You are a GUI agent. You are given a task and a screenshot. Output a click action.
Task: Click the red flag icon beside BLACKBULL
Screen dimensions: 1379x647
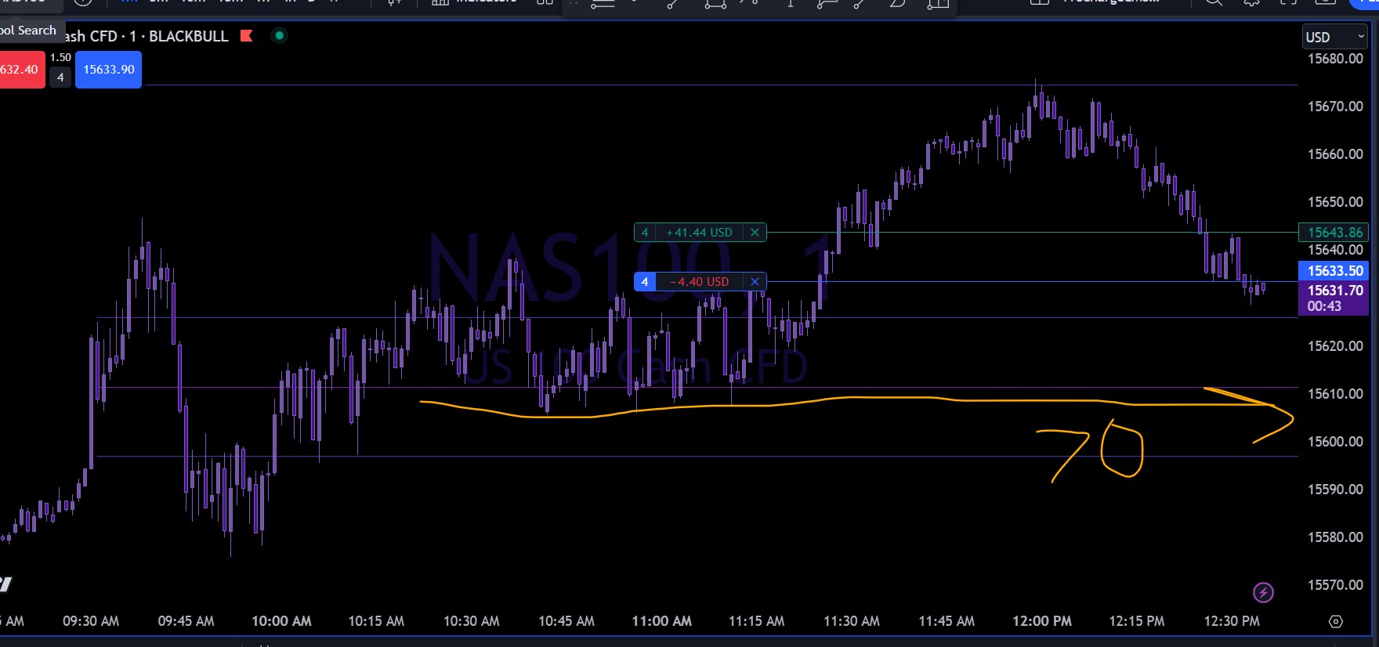[x=246, y=36]
